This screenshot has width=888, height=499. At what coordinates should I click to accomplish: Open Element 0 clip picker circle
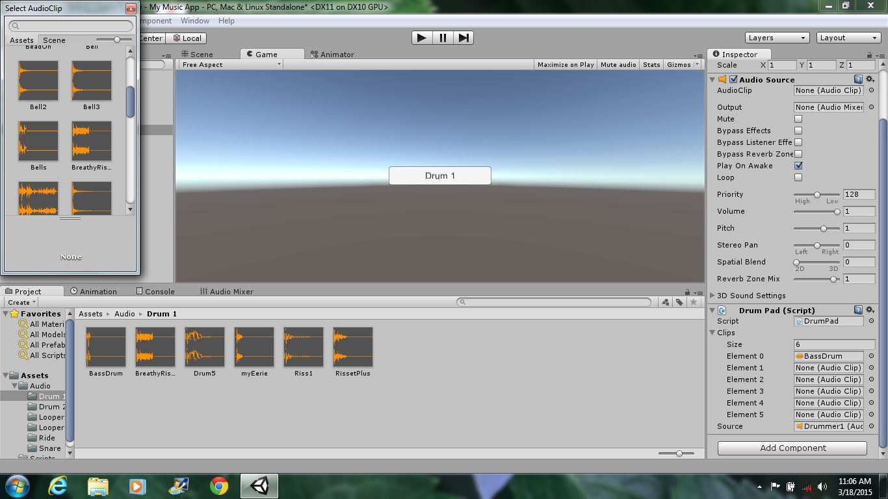tap(871, 356)
